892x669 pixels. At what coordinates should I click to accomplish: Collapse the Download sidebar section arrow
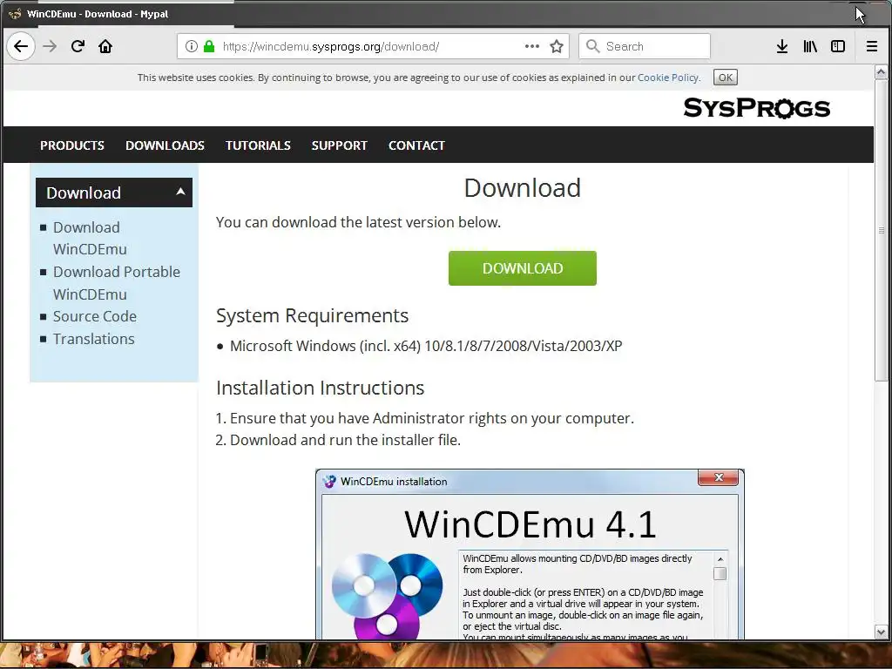[180, 192]
